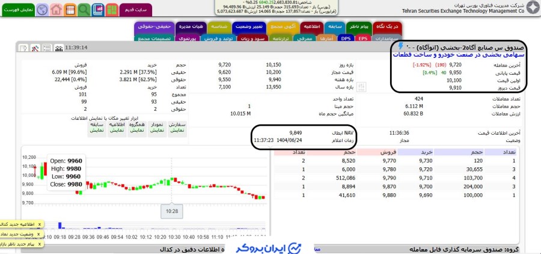
Task: Open the red-green tile layout icon
Action: (x=111, y=10)
